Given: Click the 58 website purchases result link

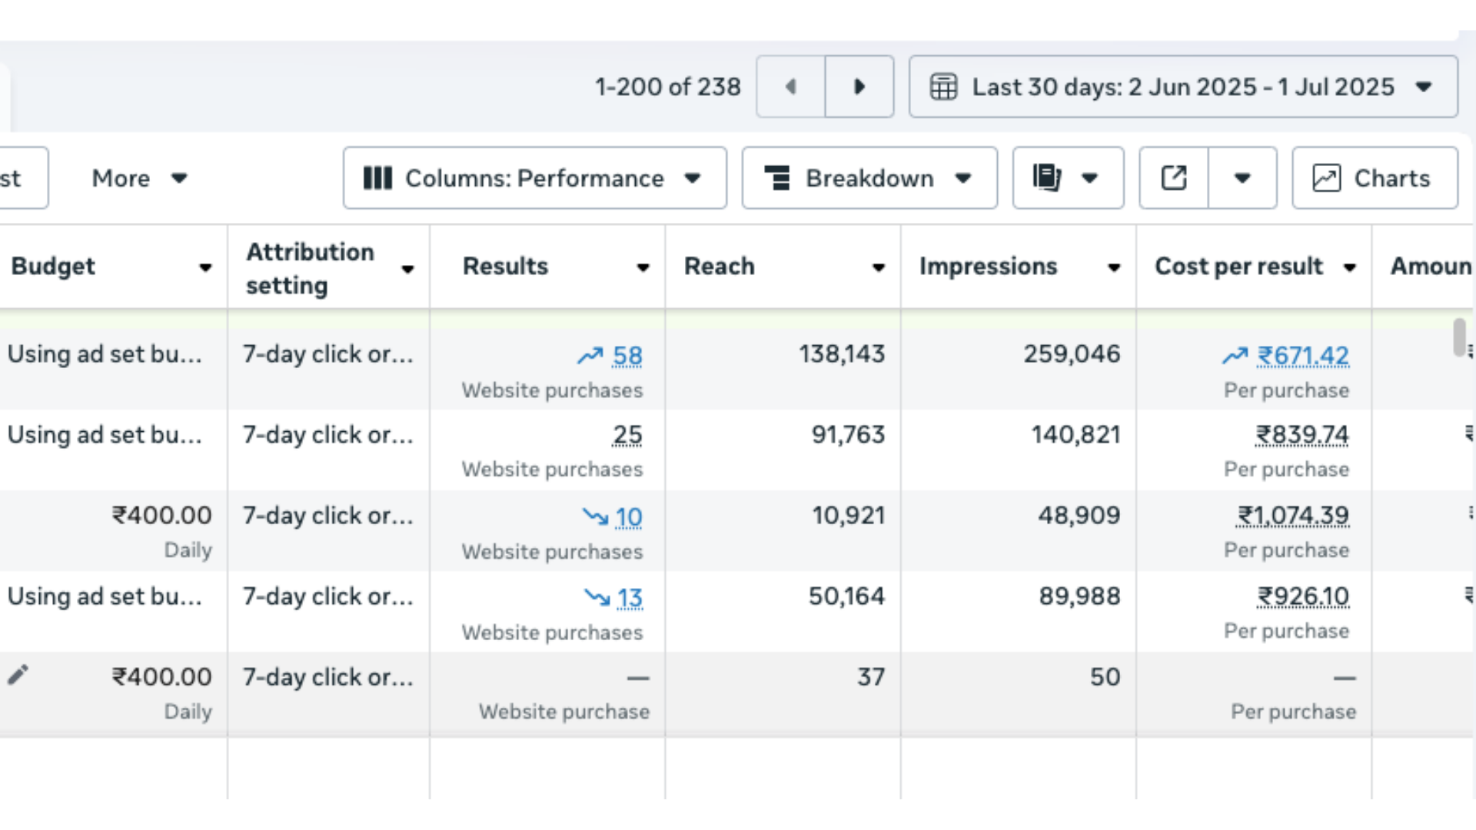Looking at the screenshot, I should click(x=627, y=356).
